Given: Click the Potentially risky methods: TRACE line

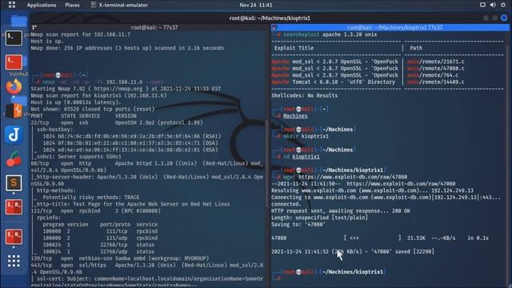Looking at the screenshot, I should 90,198.
